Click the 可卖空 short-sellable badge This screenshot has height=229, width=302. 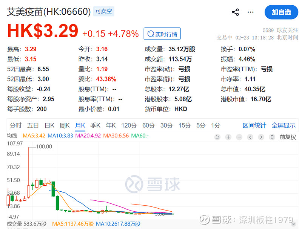pyautogui.click(x=103, y=12)
